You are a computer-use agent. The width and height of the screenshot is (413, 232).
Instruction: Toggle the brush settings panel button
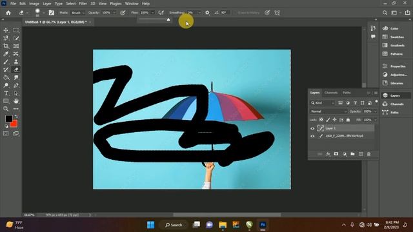click(52, 13)
